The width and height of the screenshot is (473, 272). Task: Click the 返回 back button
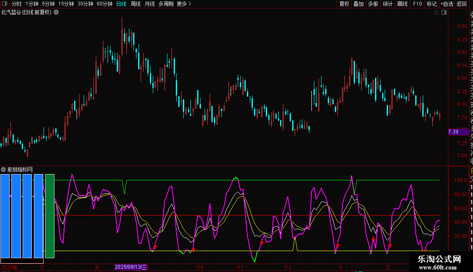point(461,4)
